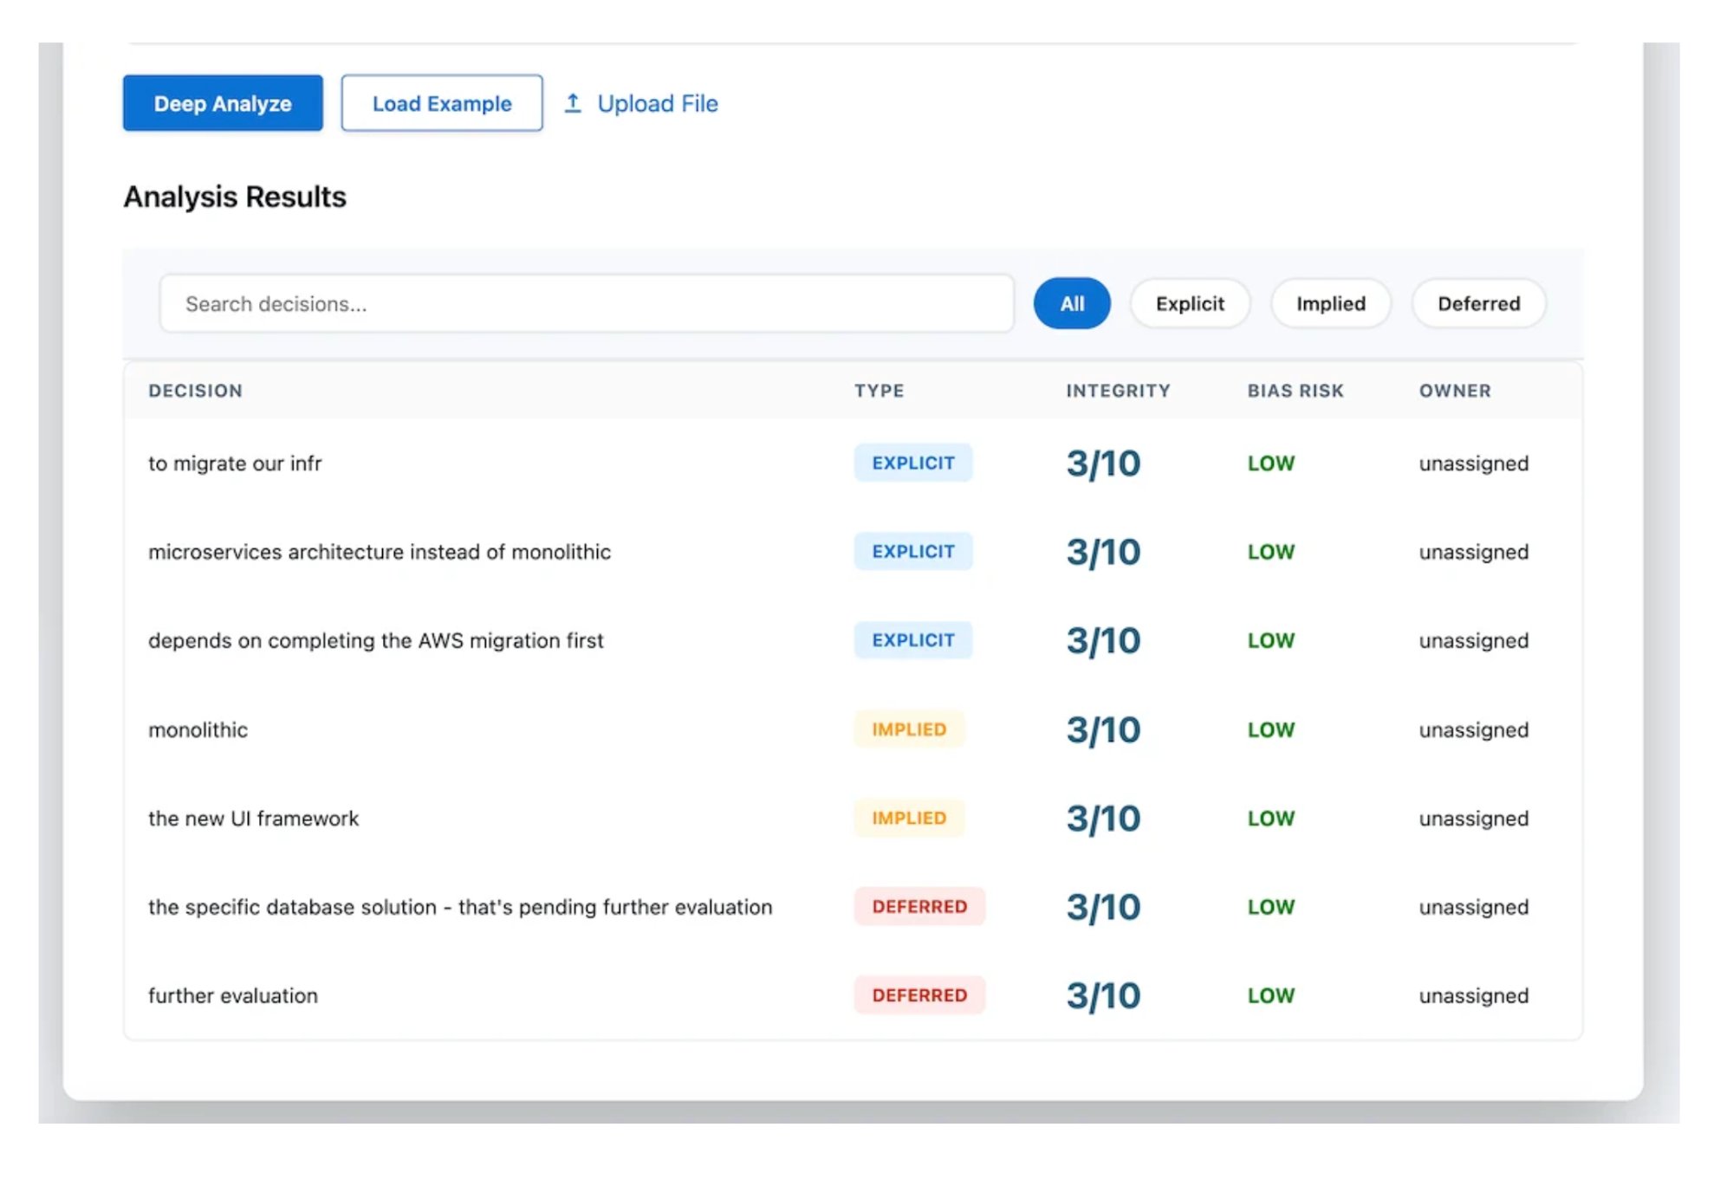
Task: Click the EXPLICIT badge for AWS migration row
Action: tap(912, 640)
